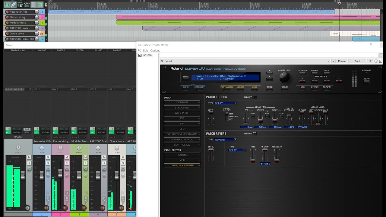Toggle the snap magnet icon

coord(40,5)
